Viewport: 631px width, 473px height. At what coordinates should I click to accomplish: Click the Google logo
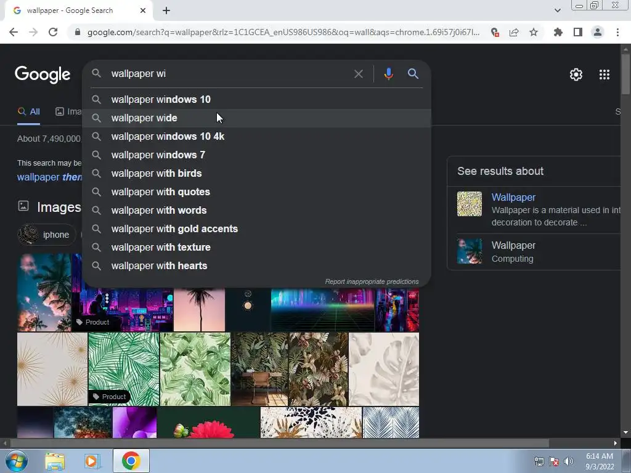(x=43, y=75)
